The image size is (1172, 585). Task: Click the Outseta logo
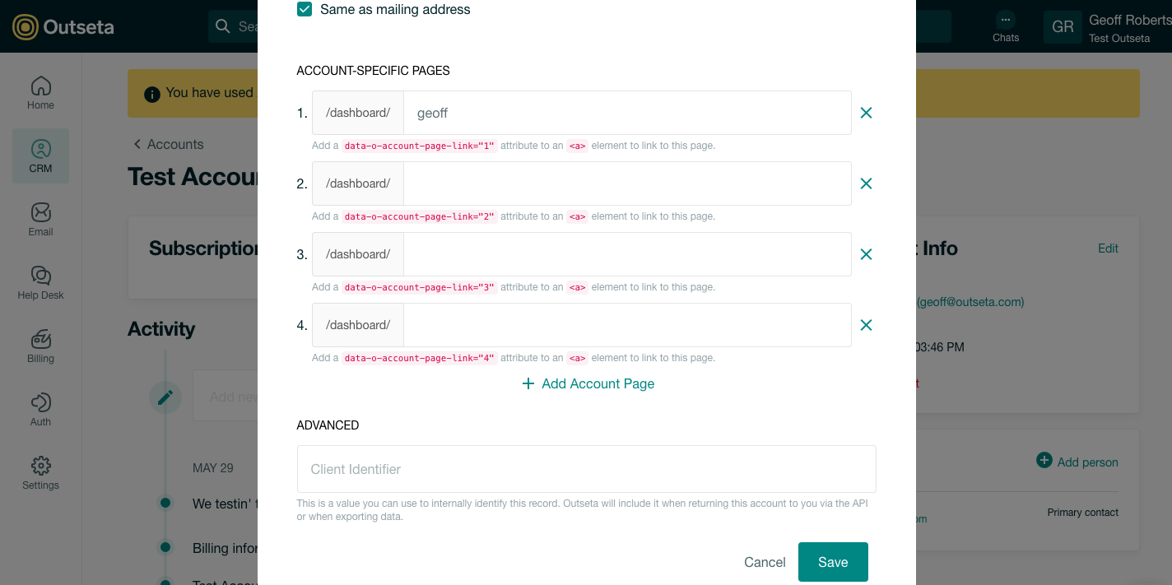[24, 26]
